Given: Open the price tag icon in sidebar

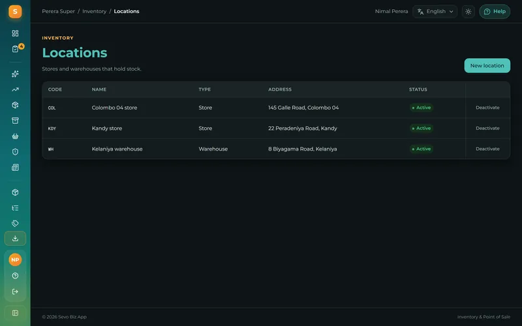Looking at the screenshot, I should pos(15,223).
